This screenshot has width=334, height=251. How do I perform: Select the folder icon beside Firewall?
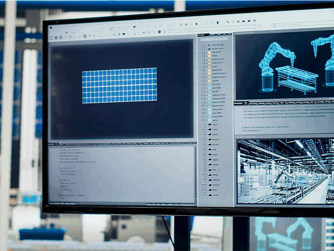point(210,165)
